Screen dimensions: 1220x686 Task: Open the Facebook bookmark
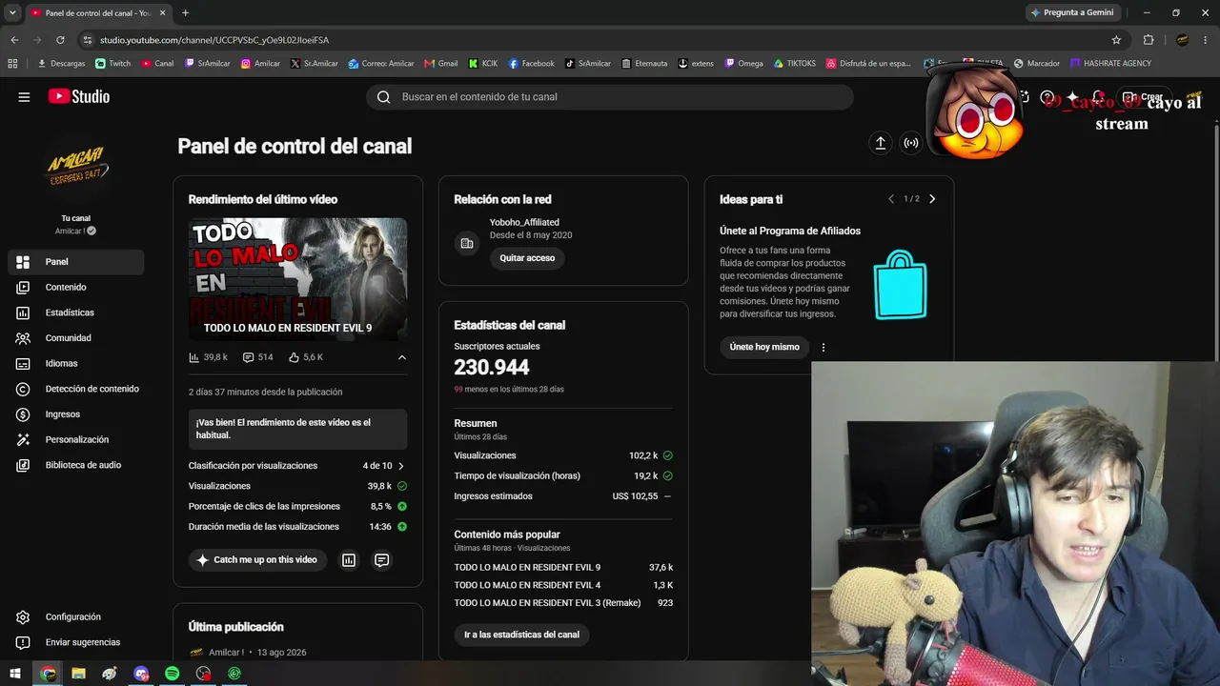(531, 64)
